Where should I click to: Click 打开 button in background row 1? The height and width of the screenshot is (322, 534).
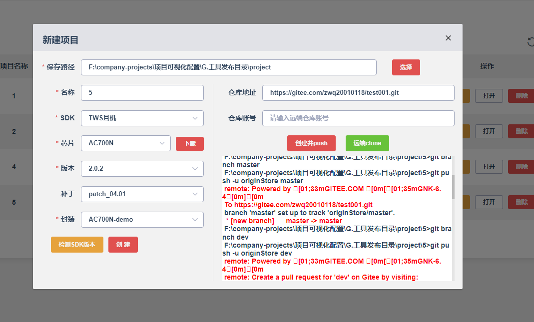pyautogui.click(x=489, y=96)
